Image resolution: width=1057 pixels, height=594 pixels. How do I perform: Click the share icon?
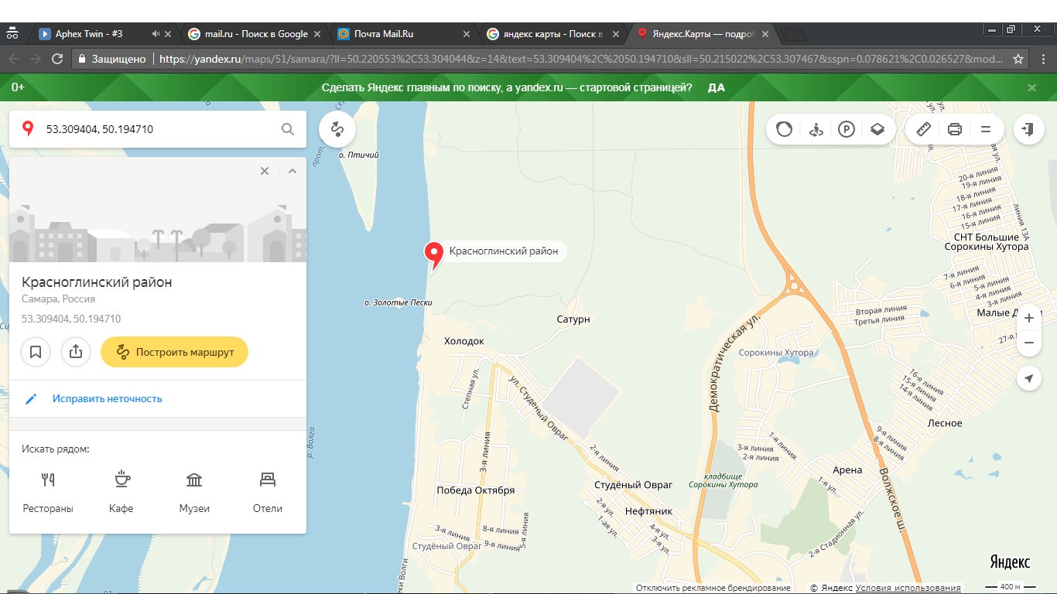point(76,352)
